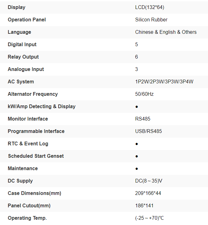Click the USB/RS485 Programmable Interface value
Screen dimensions: 208x225
[148, 131]
